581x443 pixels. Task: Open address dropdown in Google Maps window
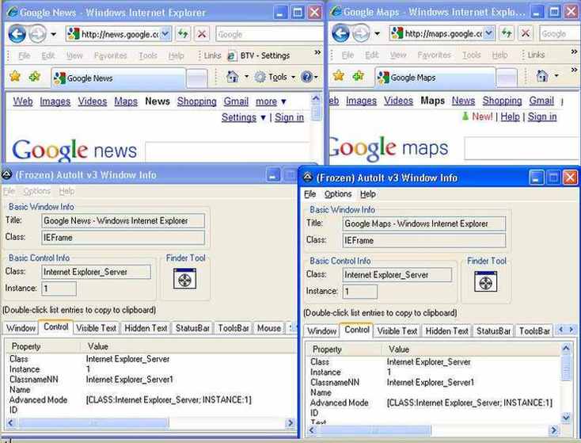tap(489, 33)
